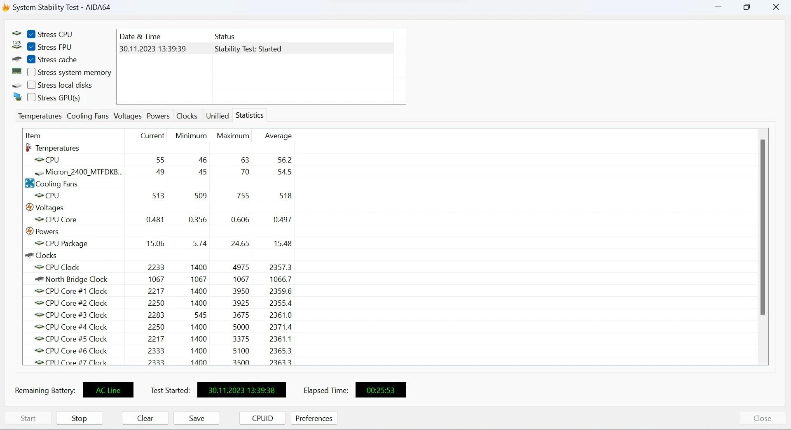Click the Maximum column header
This screenshot has width=791, height=430.
point(231,135)
